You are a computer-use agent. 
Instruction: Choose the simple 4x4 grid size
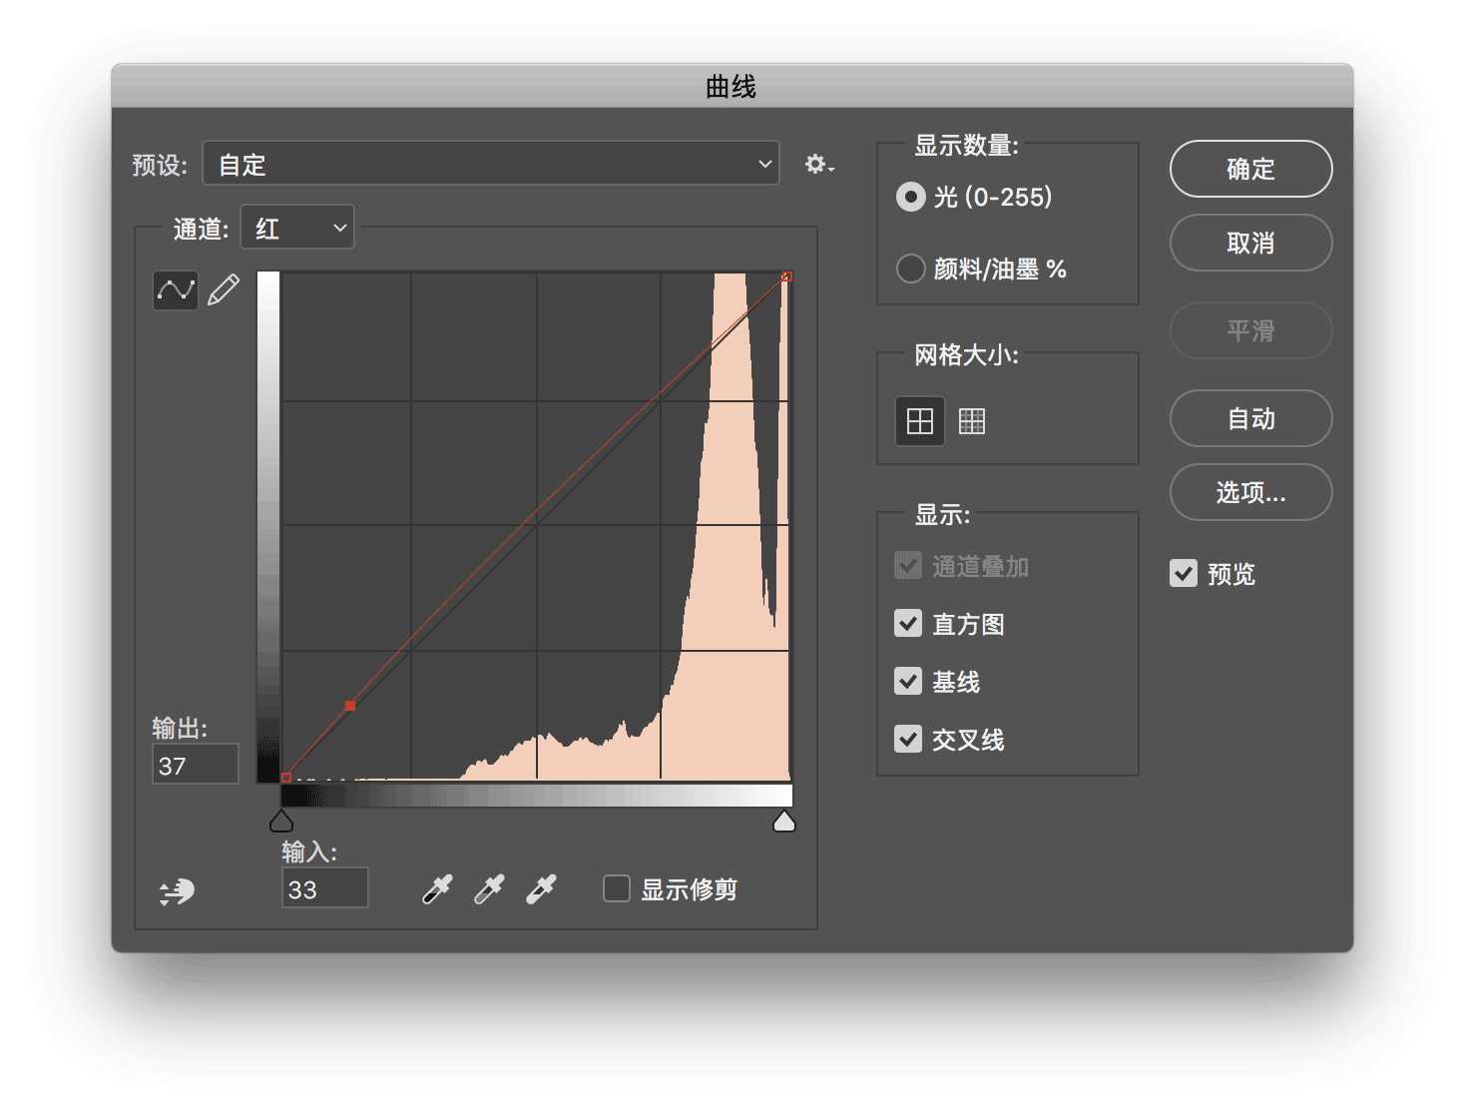[919, 421]
